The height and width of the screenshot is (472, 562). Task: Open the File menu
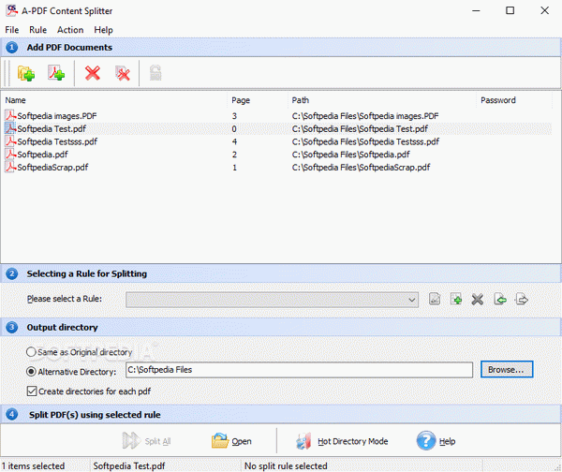12,30
